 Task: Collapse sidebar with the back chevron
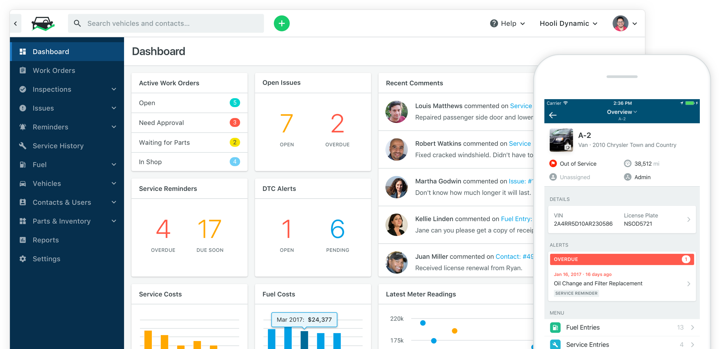tap(16, 23)
